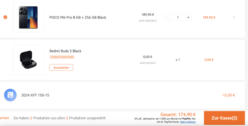Click the -15,00 € coupon discount amount

coord(228,95)
